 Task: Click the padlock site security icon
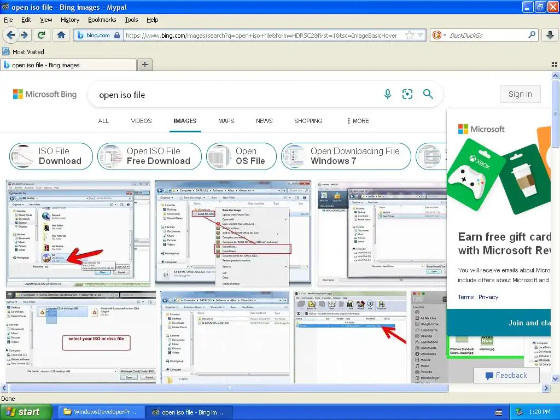tap(117, 35)
